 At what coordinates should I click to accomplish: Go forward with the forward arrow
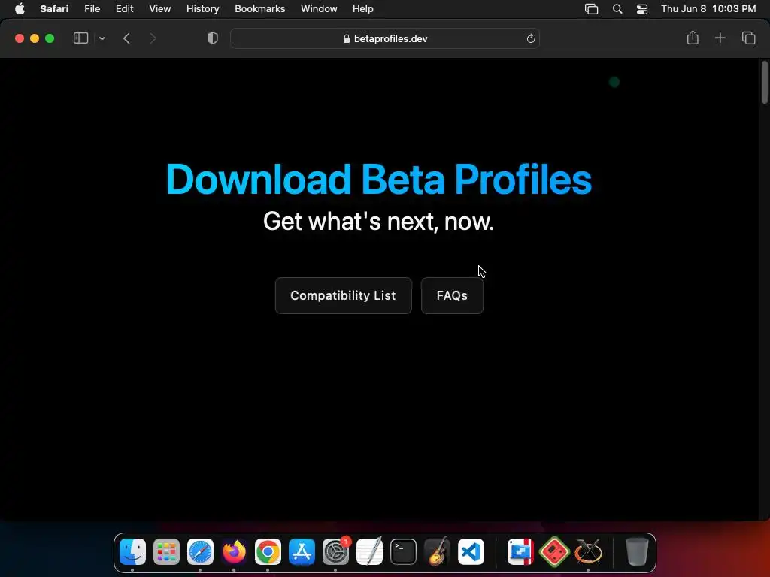tap(153, 38)
